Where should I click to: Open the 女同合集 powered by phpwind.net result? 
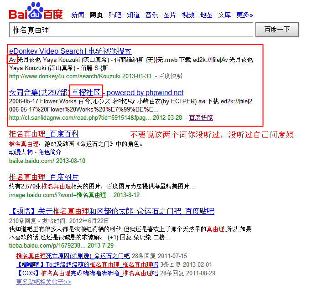96,92
